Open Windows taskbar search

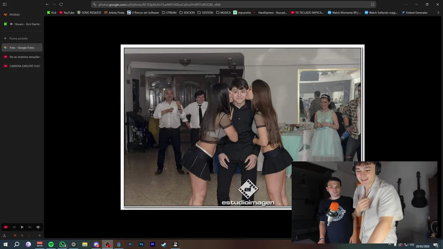(x=17, y=245)
